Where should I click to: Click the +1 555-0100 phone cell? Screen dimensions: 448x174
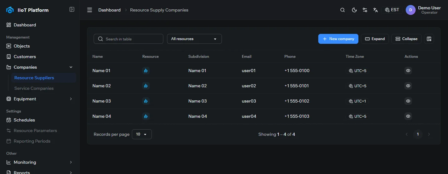point(297,71)
